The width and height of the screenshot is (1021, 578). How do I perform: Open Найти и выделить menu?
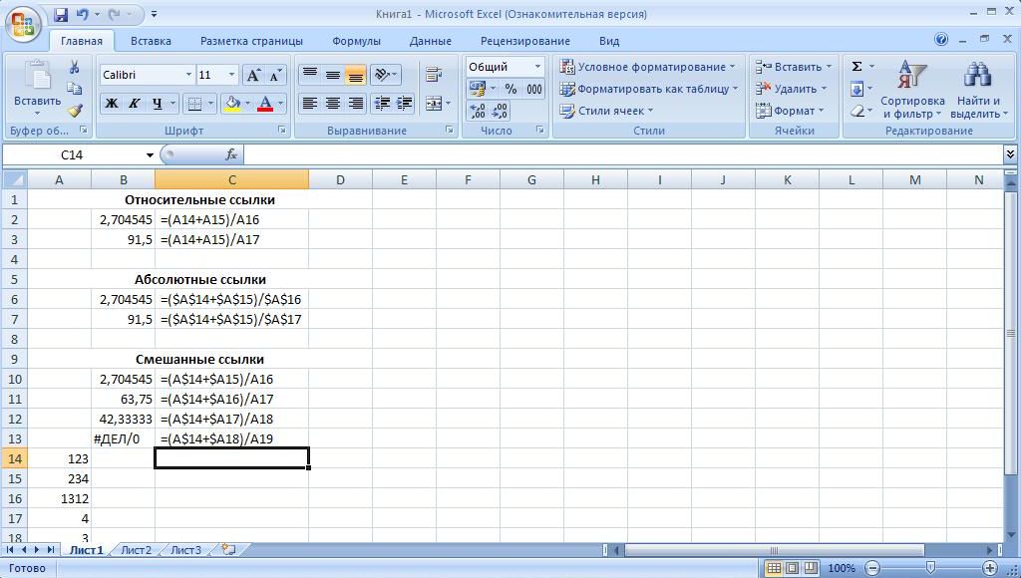978,89
